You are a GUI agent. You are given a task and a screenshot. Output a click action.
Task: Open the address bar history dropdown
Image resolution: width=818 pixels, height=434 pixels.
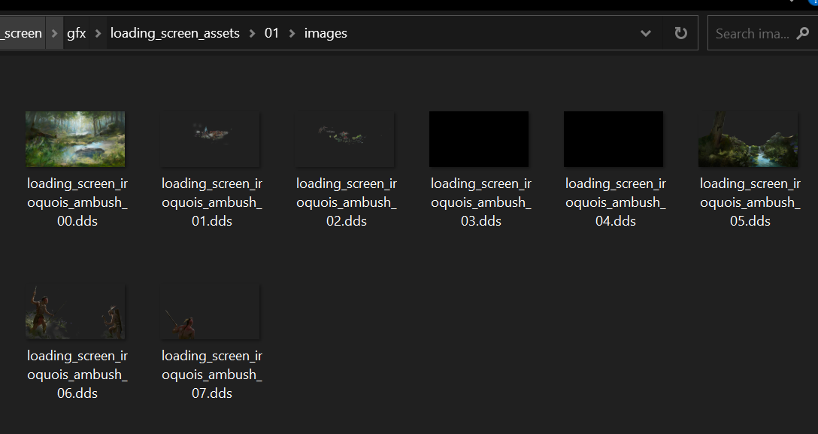tap(645, 33)
